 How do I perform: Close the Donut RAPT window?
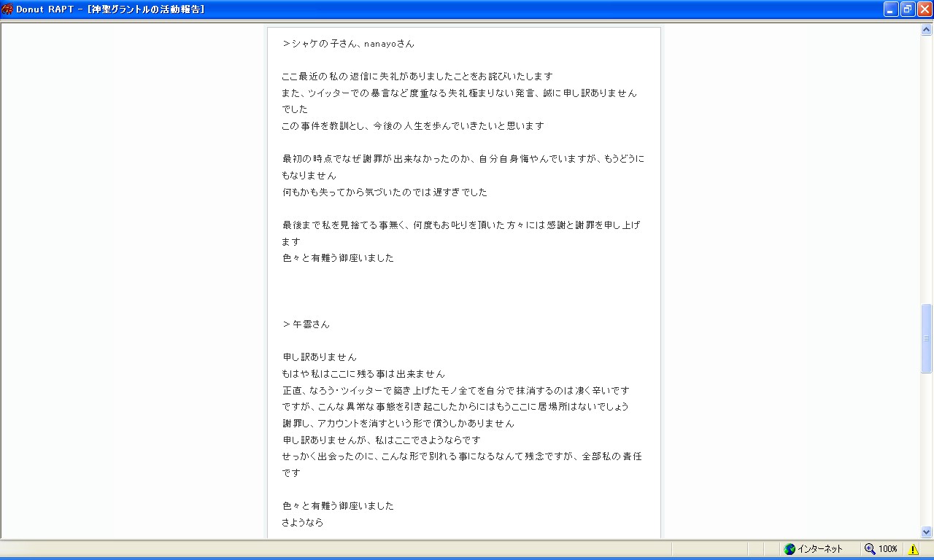(925, 9)
